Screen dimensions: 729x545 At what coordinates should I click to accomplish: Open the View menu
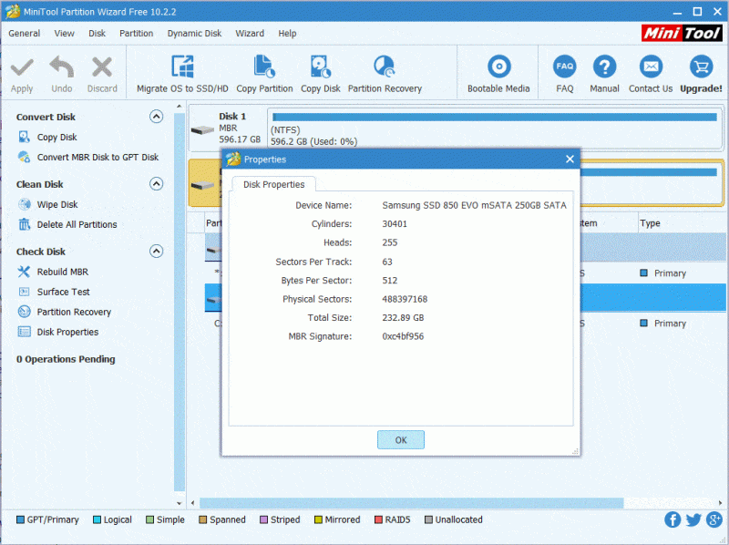pyautogui.click(x=64, y=34)
